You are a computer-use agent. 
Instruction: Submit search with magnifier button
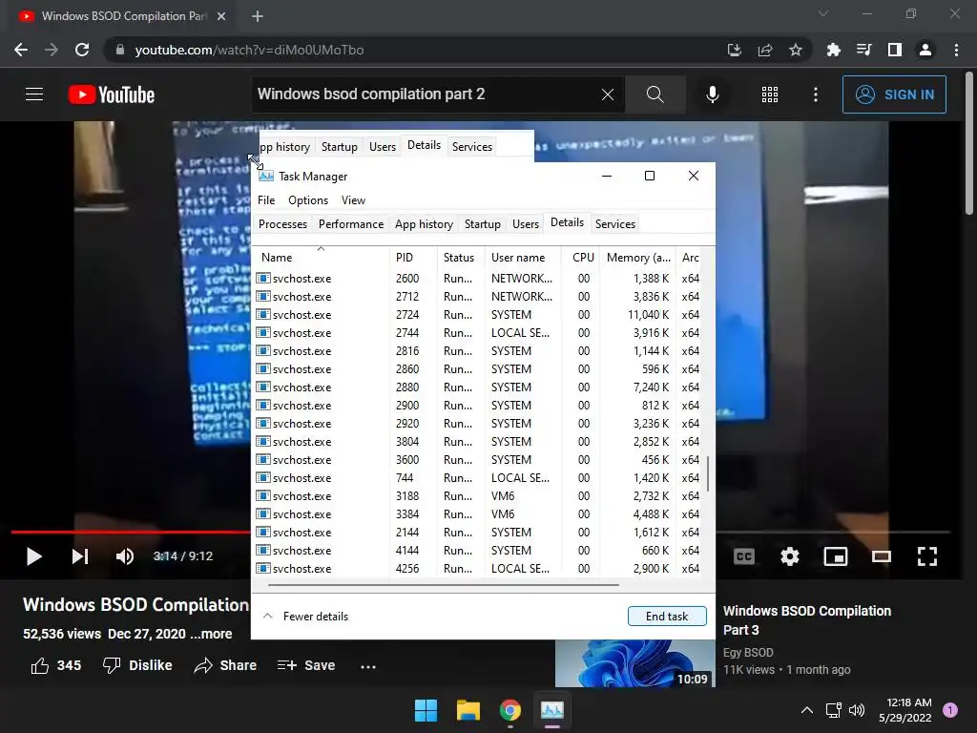pos(655,94)
